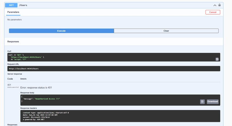Click the Responses section heading
The width and height of the screenshot is (232, 126).
[13, 42]
